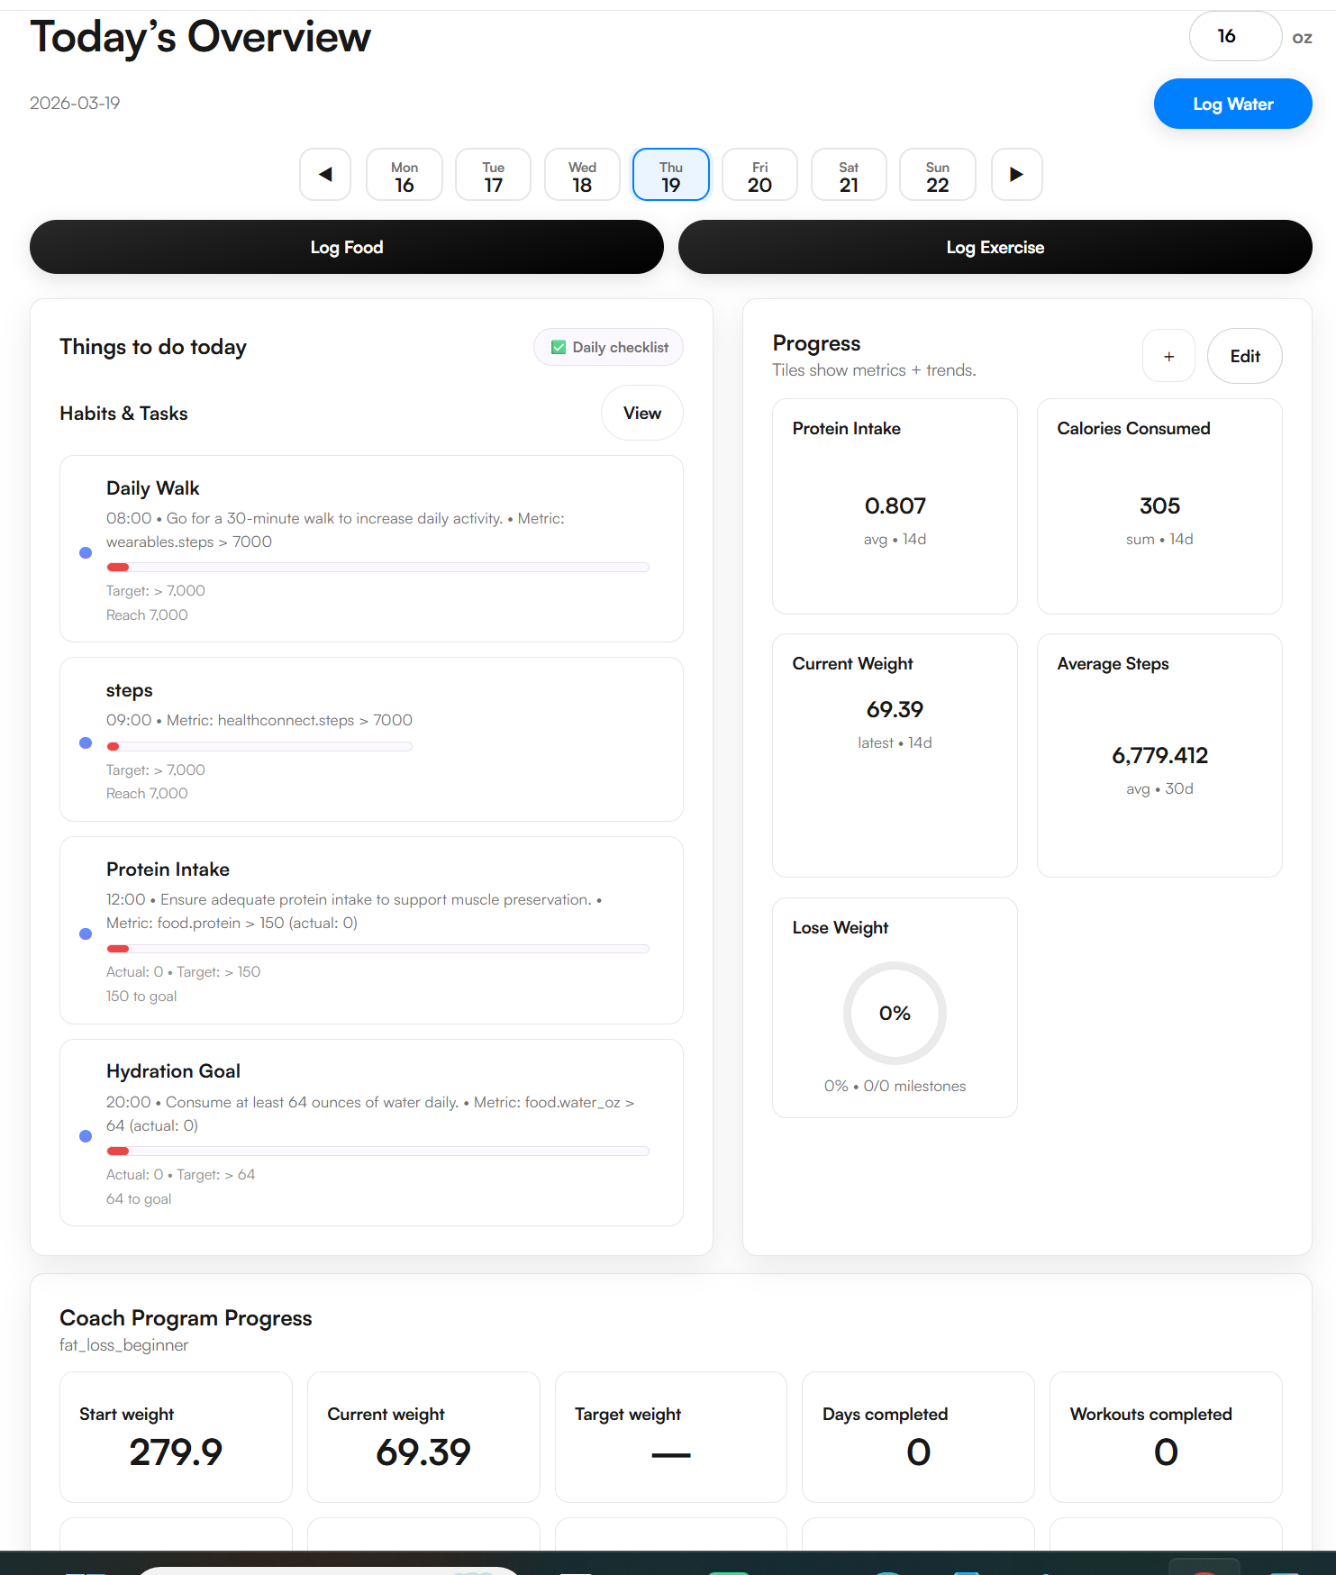The image size is (1336, 1575).
Task: Go to the next week arrow
Action: coord(1016,175)
